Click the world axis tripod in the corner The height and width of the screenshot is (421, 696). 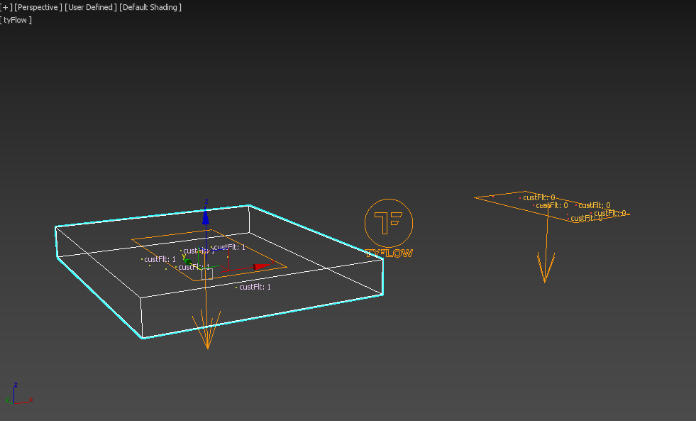pyautogui.click(x=17, y=396)
